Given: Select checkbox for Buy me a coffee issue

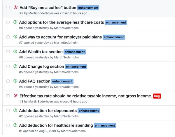Looking at the screenshot, I should pos(8,8).
